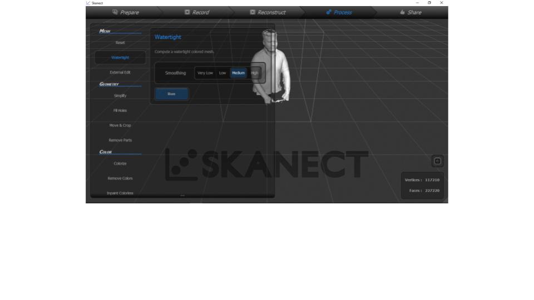Click the Share thumbs-up icon
This screenshot has height=300, width=534.
(x=402, y=12)
